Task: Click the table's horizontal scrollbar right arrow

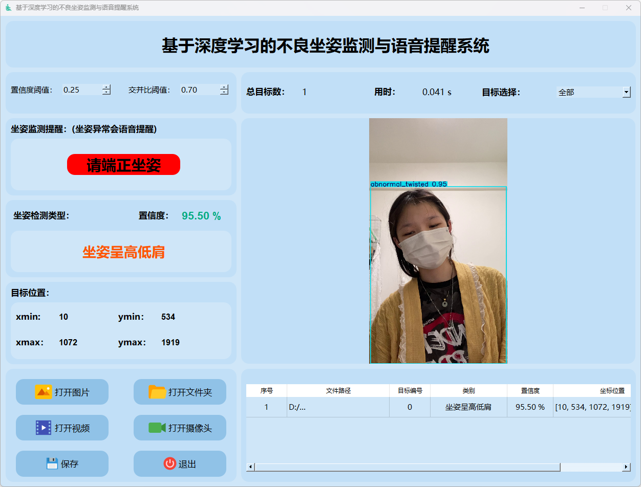Action: point(626,467)
